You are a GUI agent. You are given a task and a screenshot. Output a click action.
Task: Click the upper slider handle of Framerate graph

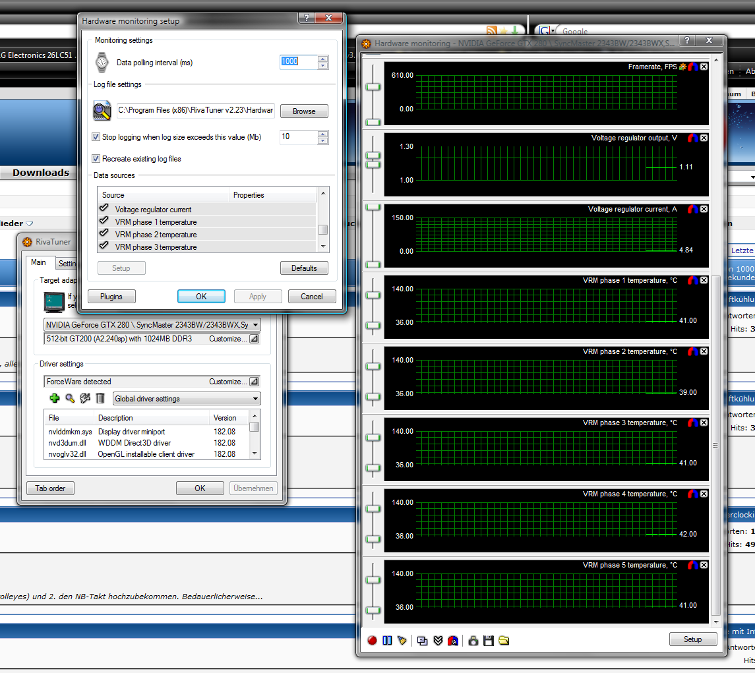coord(373,87)
